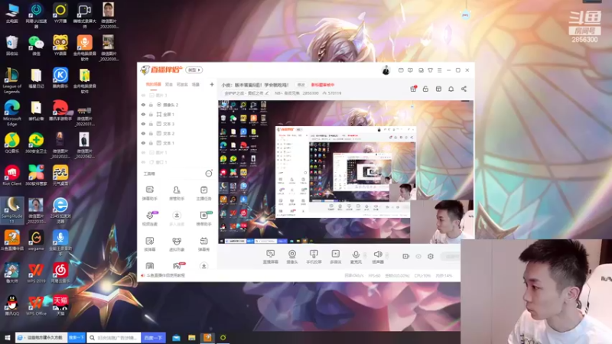
Task: Click the taskbar search input field
Action: pos(114,338)
